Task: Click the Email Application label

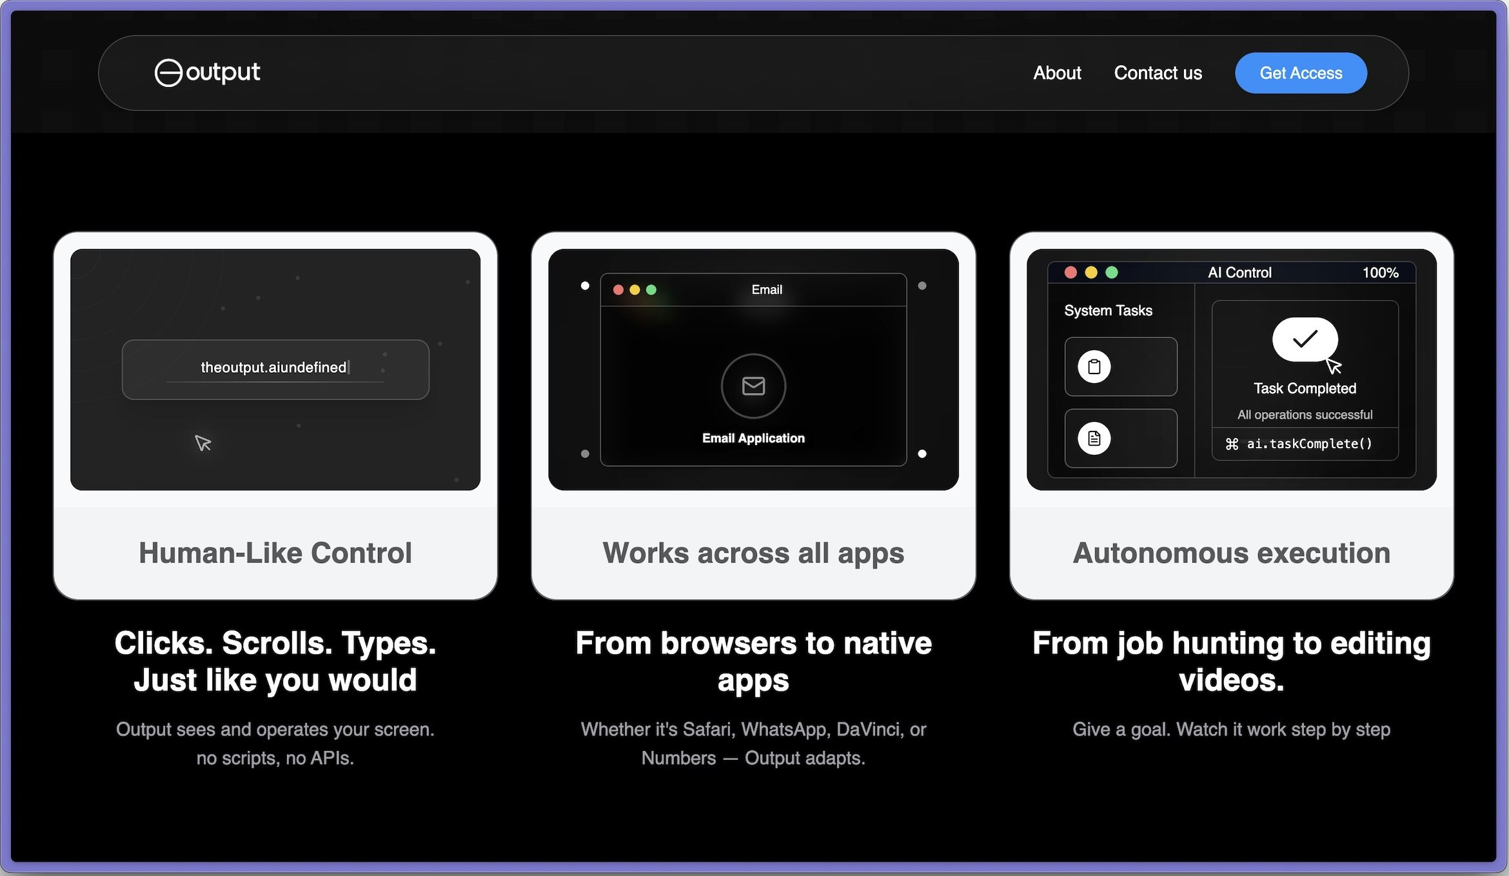Action: point(753,438)
